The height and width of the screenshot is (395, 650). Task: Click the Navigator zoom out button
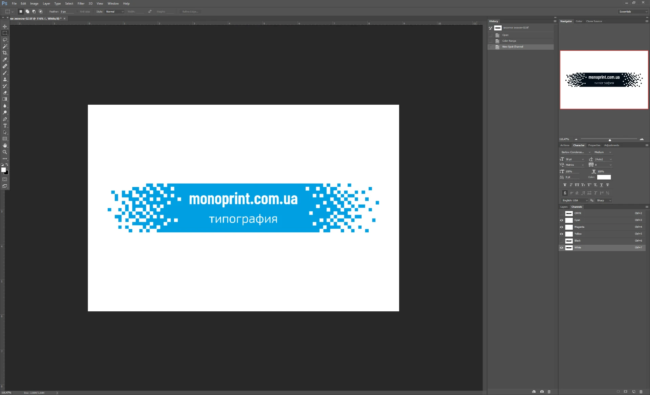(576, 139)
